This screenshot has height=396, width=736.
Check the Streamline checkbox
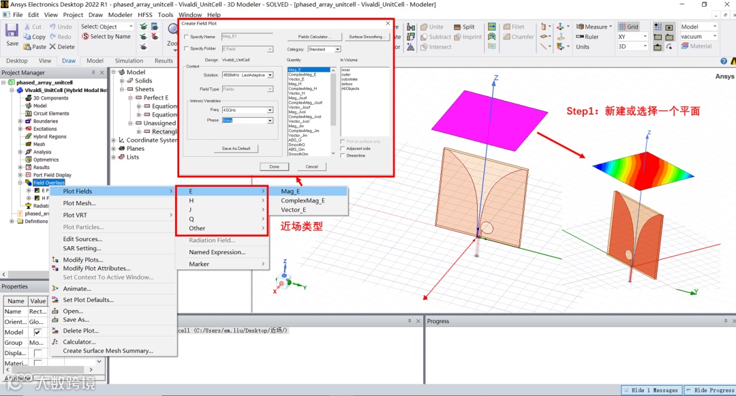(x=343, y=155)
